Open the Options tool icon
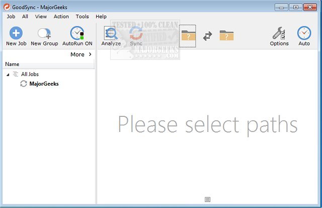Image resolution: width=322 pixels, height=208 pixels. (279, 34)
